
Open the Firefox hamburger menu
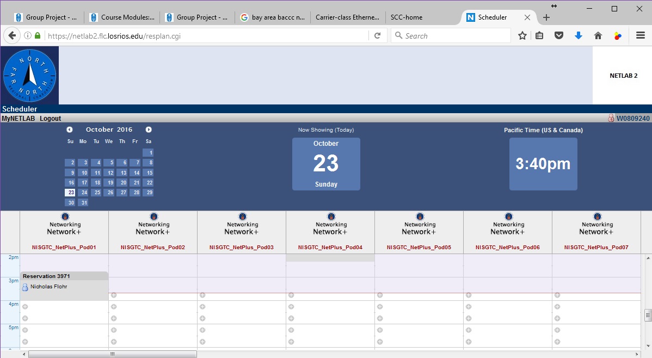click(641, 36)
